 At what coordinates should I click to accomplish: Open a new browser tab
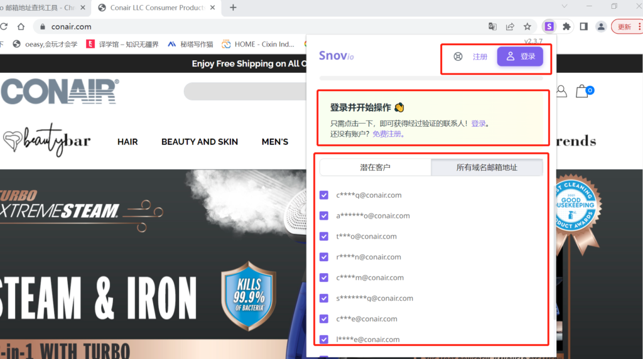(x=233, y=8)
